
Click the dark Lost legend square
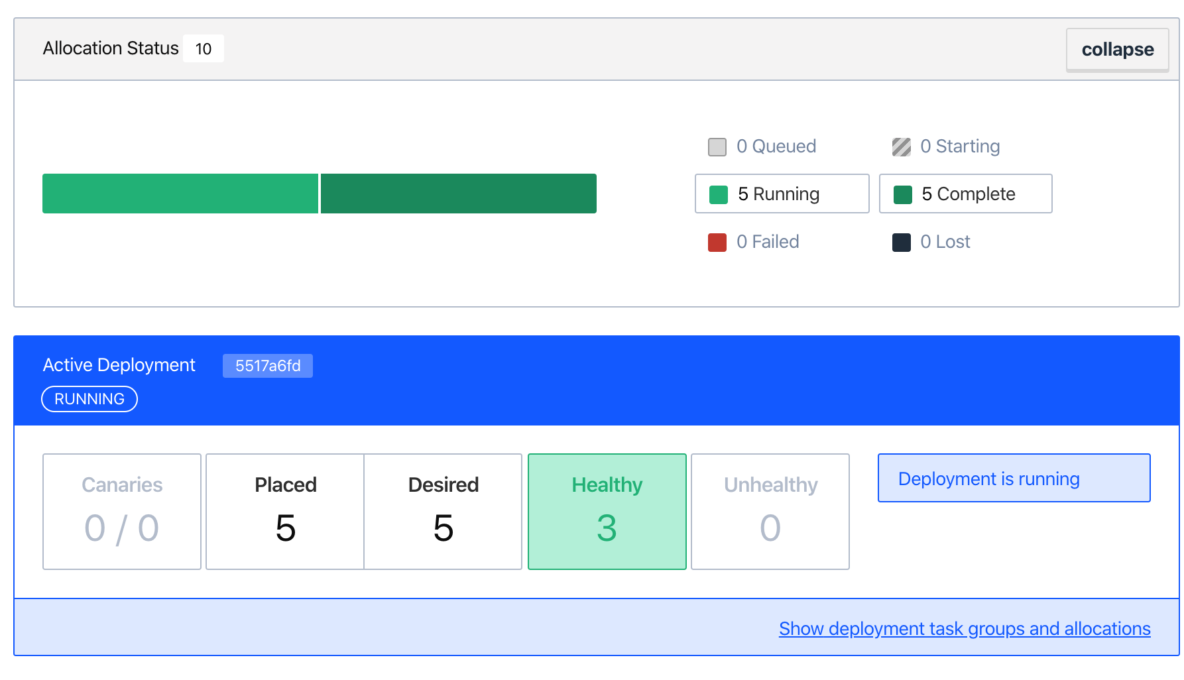pyautogui.click(x=902, y=243)
